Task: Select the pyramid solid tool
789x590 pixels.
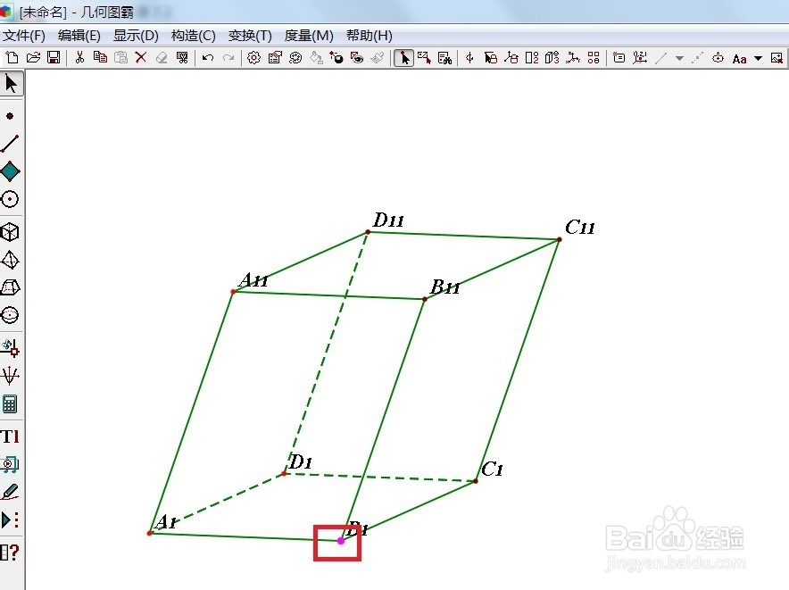Action: click(10, 261)
